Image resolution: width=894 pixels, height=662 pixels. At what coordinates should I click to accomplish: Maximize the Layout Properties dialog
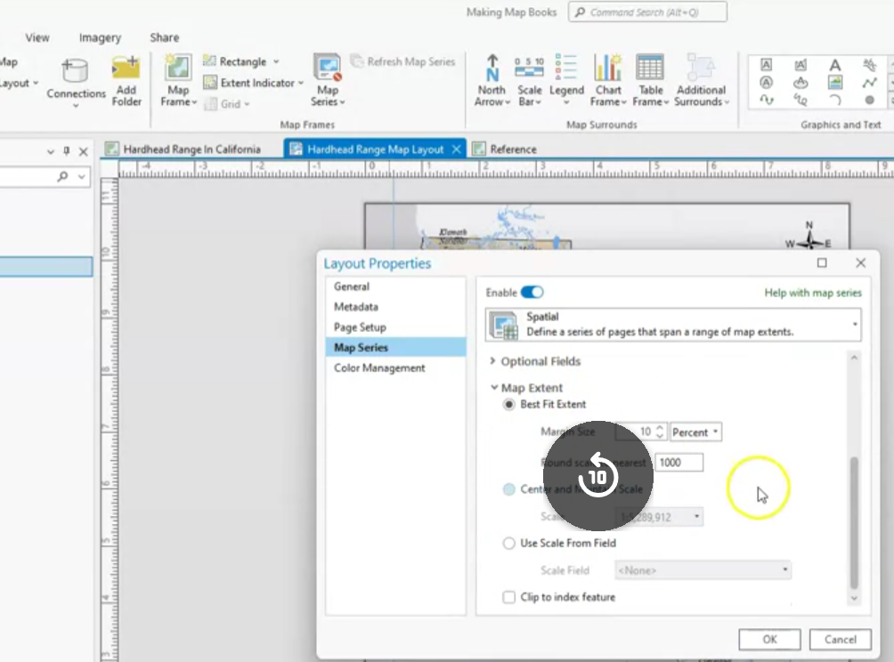coord(822,262)
